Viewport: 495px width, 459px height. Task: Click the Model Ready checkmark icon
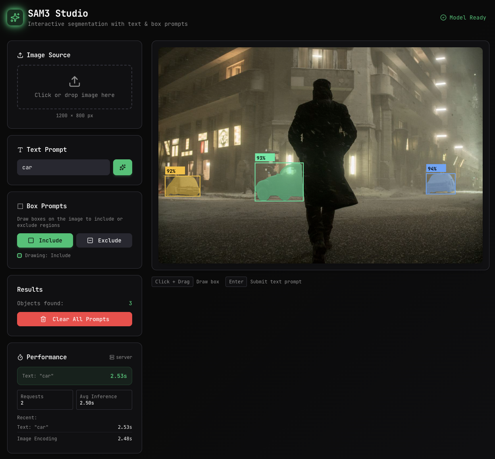[x=443, y=17]
